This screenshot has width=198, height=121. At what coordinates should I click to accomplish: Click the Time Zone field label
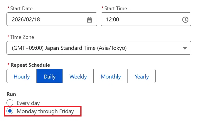pyautogui.click(x=22, y=37)
